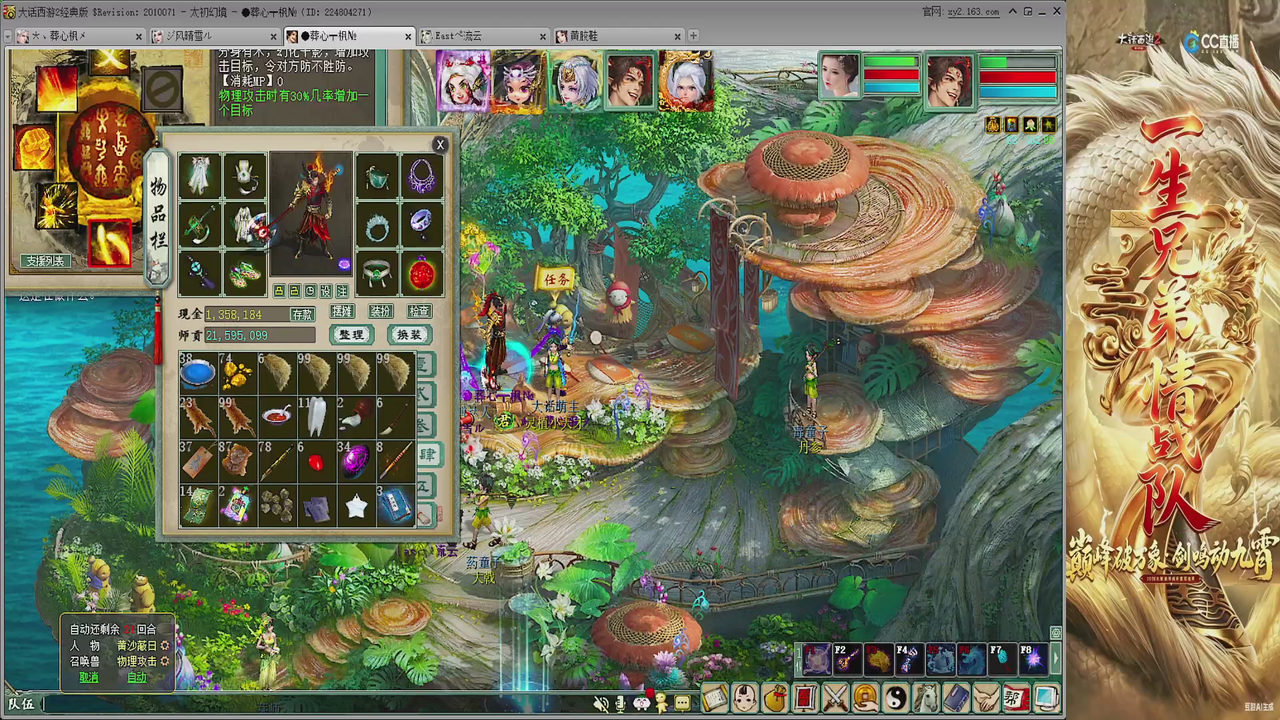
Task: Open the 支援列表 support list
Action: [x=45, y=261]
